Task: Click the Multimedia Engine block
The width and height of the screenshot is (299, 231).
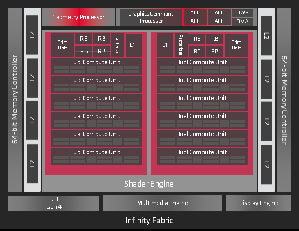Action: click(x=163, y=203)
